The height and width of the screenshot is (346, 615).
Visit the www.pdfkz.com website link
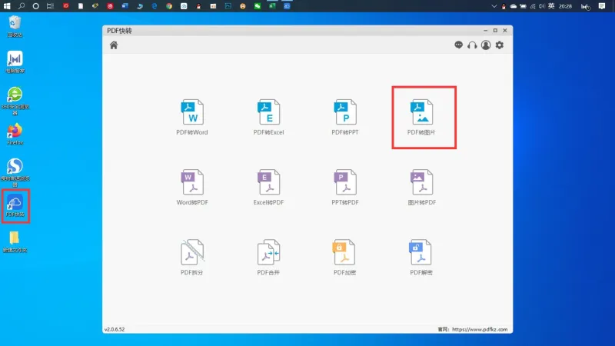[480, 330]
